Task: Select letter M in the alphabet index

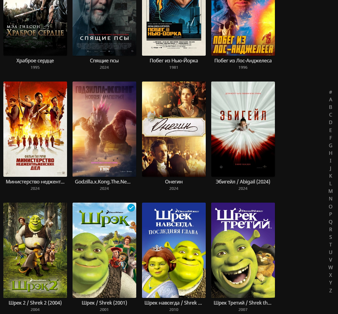Action: point(330,191)
